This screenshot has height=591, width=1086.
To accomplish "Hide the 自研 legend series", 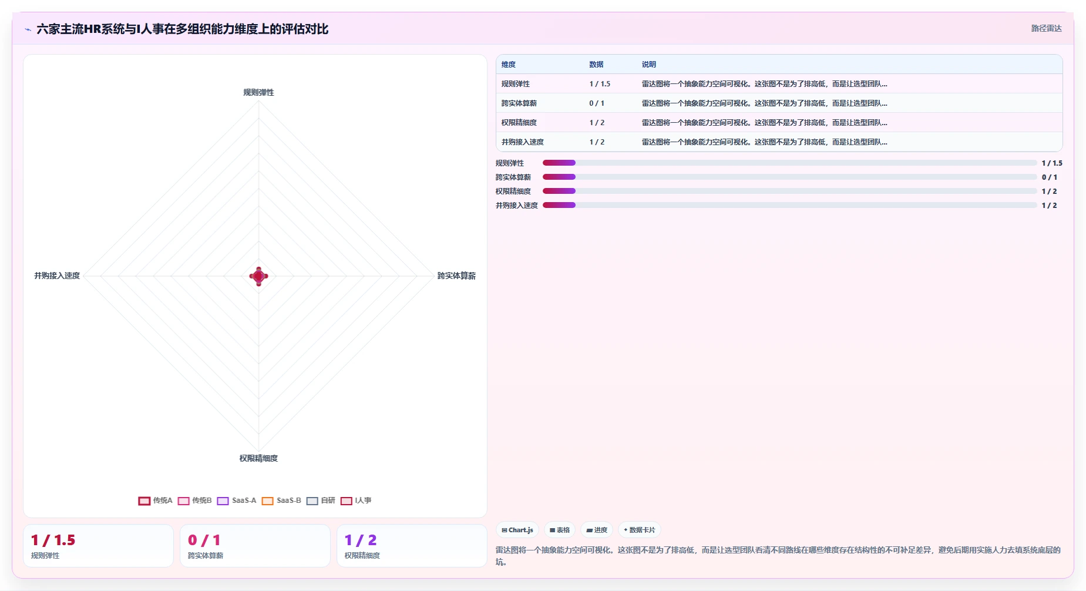I will tap(321, 501).
